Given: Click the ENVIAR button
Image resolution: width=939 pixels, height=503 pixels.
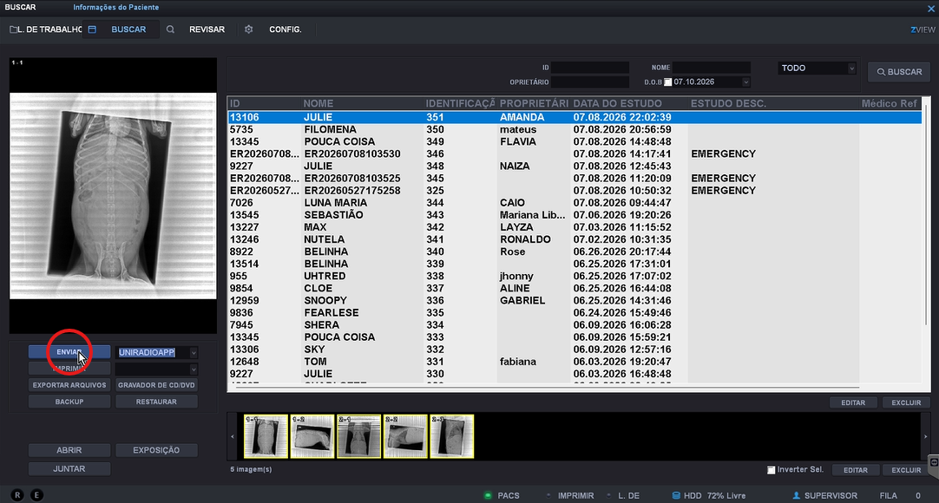Looking at the screenshot, I should click(x=69, y=352).
